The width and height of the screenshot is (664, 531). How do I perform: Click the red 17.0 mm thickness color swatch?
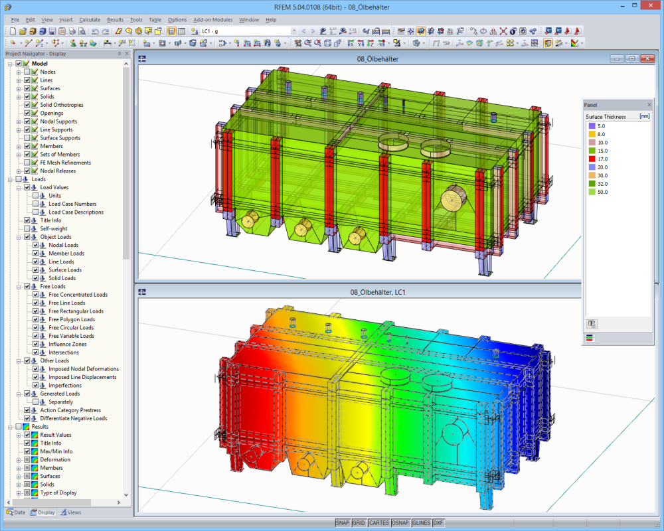click(592, 159)
